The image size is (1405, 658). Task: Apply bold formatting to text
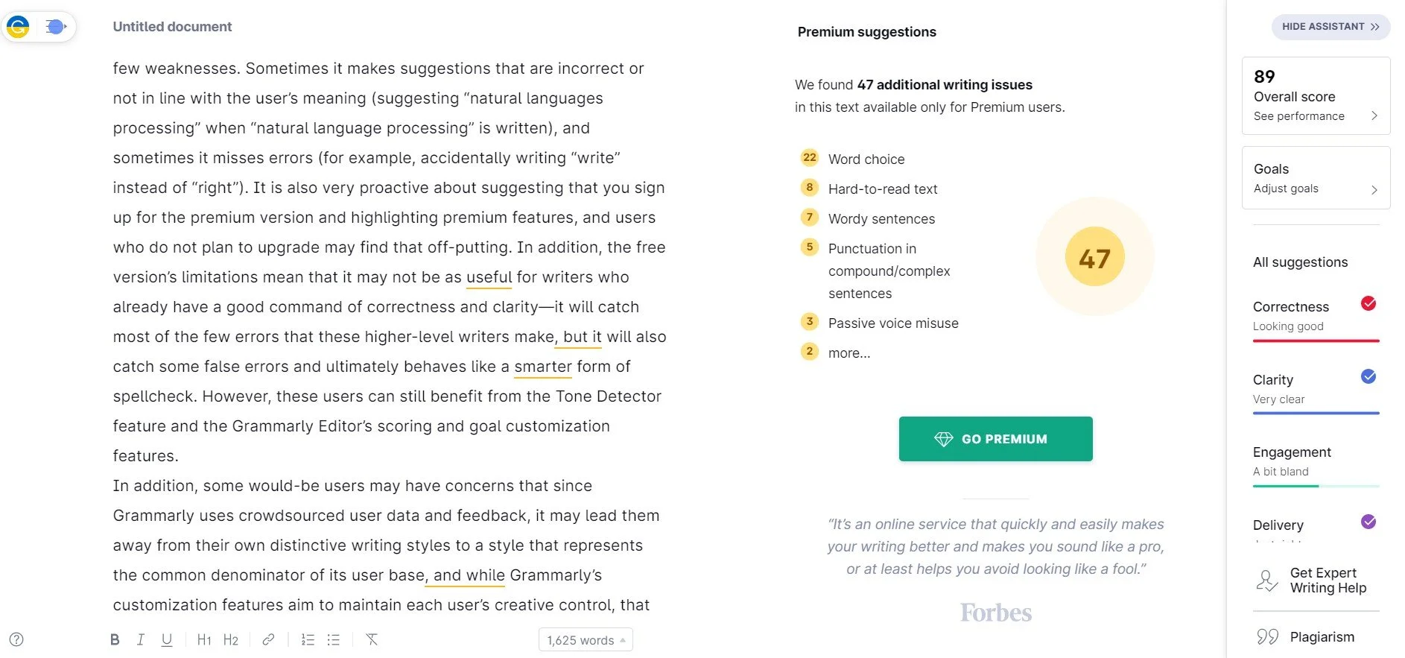click(115, 639)
